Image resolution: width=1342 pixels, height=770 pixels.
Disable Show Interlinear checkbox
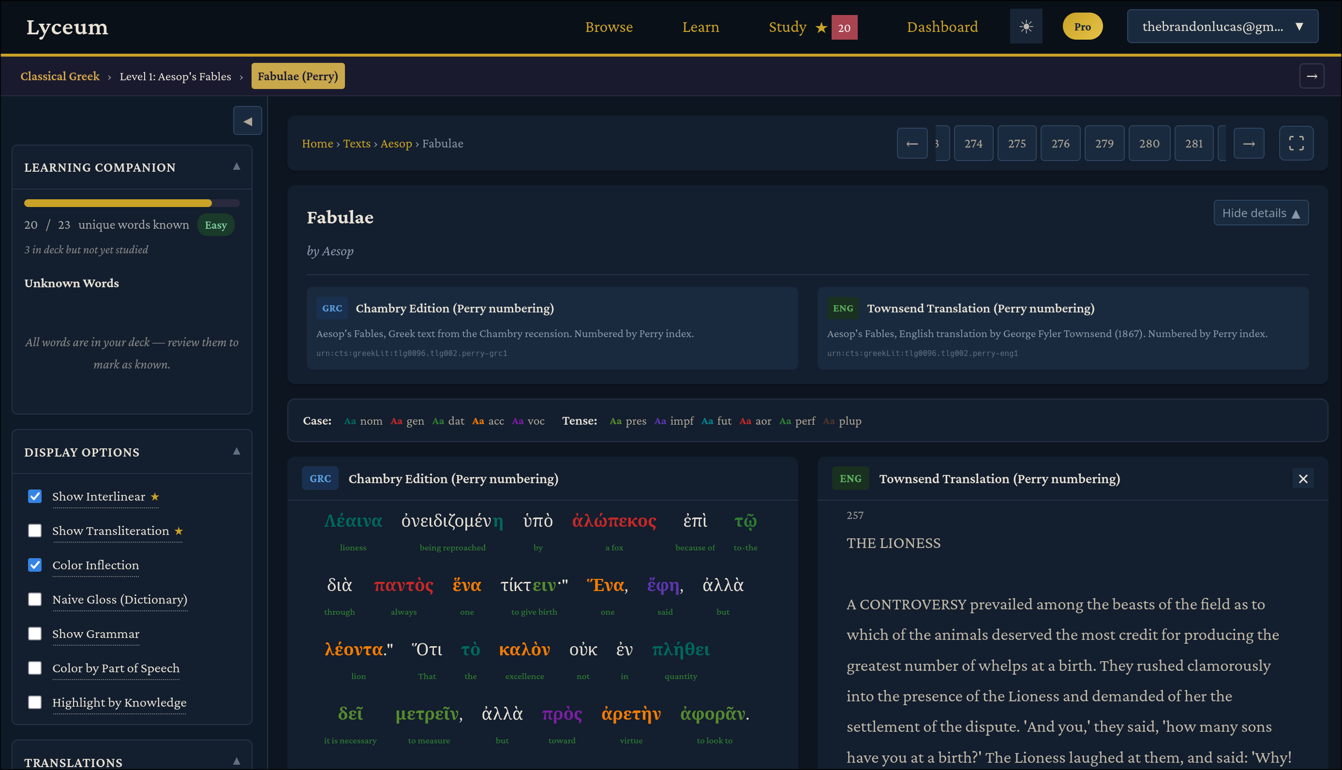[35, 496]
